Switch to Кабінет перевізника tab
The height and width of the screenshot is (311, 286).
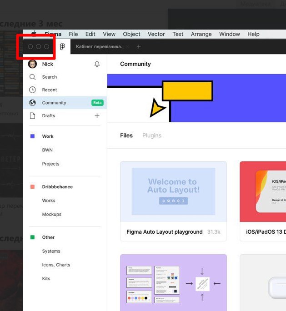pyautogui.click(x=99, y=47)
